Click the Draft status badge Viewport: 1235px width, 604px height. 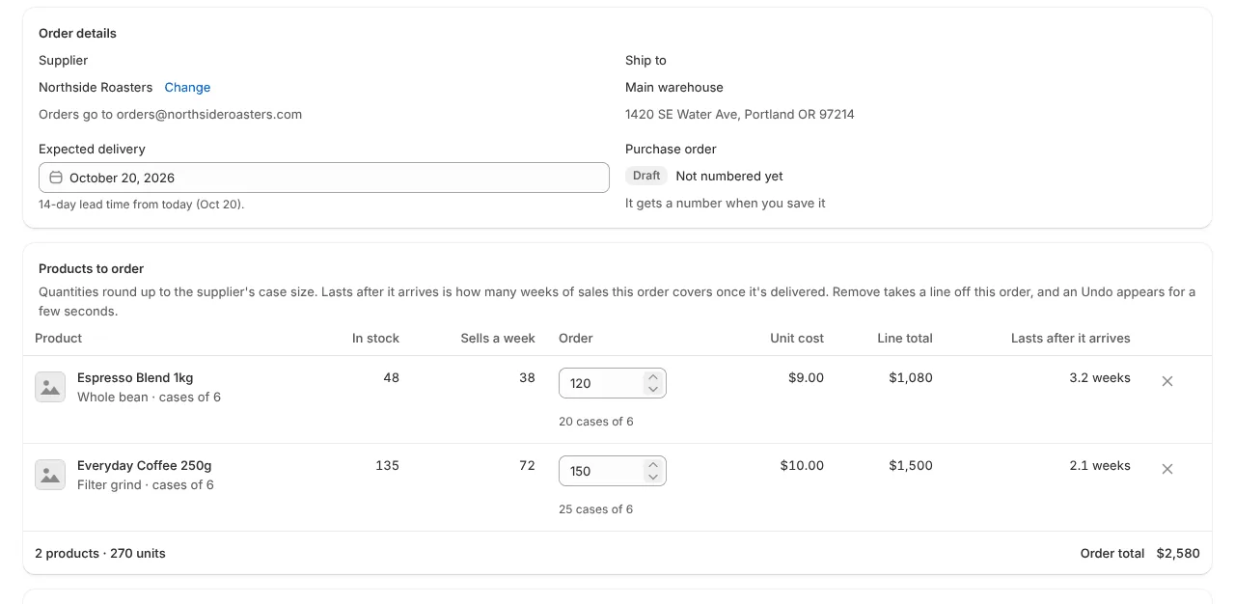(646, 176)
